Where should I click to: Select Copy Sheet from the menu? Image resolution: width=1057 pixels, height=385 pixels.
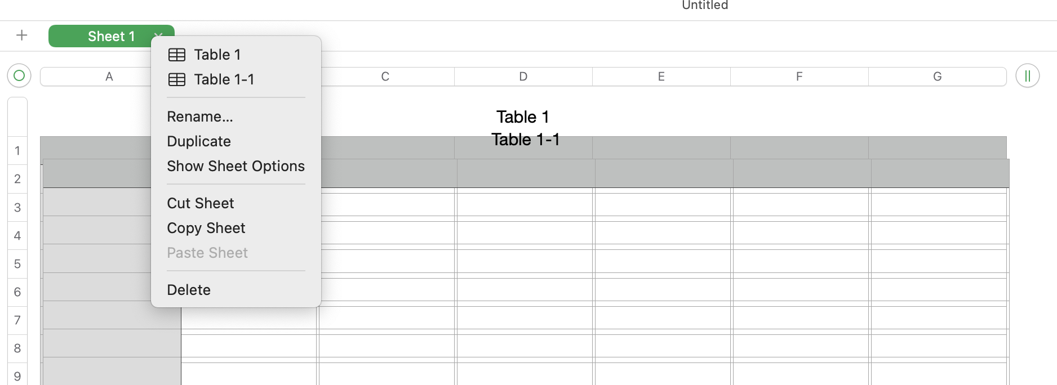click(x=206, y=228)
